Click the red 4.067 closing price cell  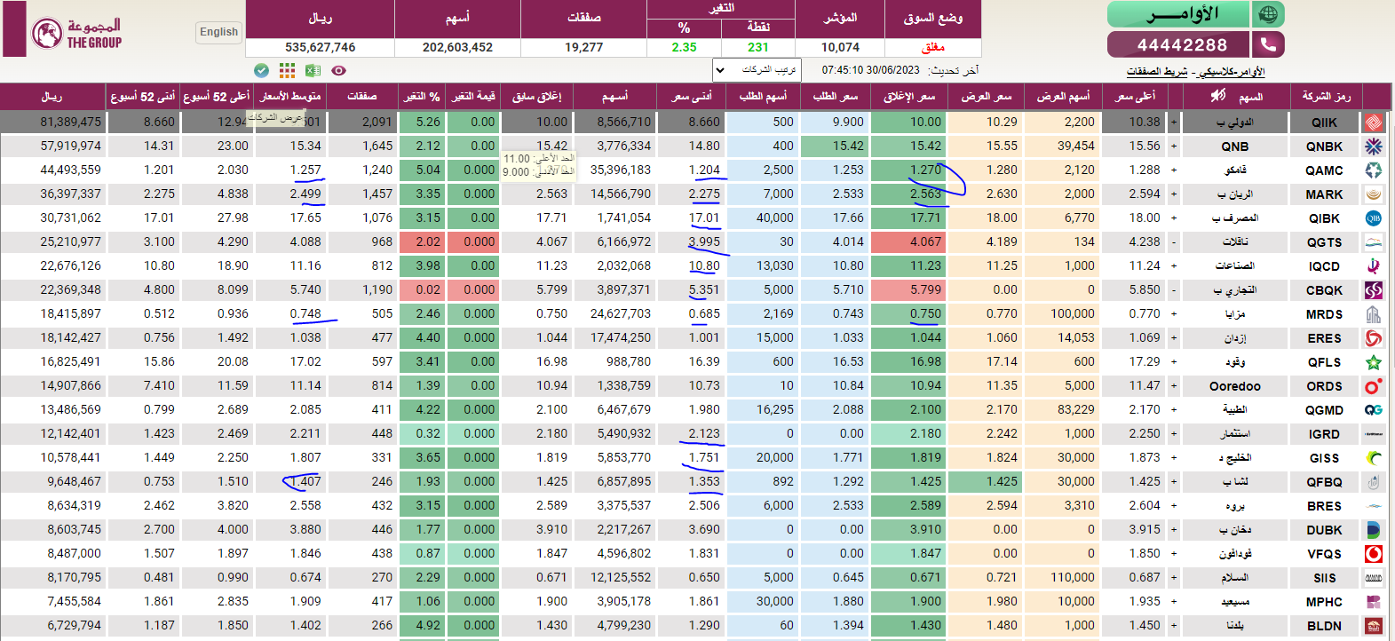click(x=908, y=241)
